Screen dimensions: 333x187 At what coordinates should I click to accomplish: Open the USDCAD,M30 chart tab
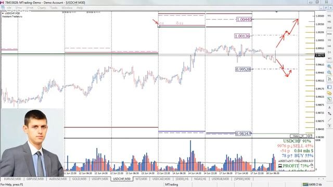pyautogui.click(x=161, y=179)
